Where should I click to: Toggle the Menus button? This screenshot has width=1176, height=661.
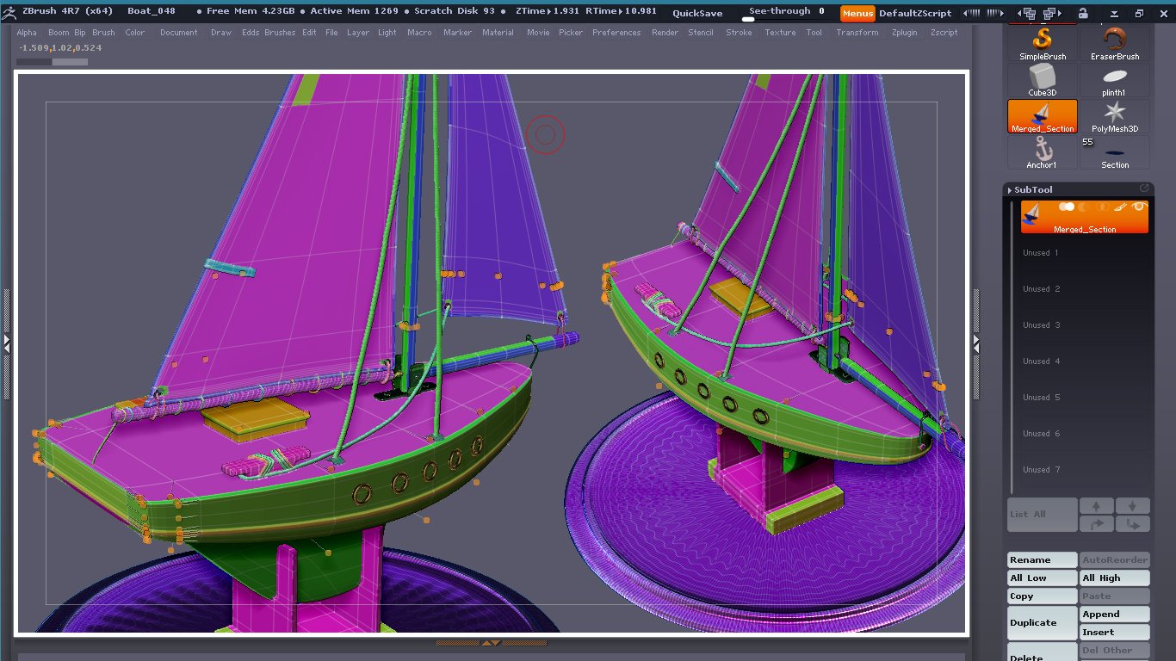tap(857, 13)
